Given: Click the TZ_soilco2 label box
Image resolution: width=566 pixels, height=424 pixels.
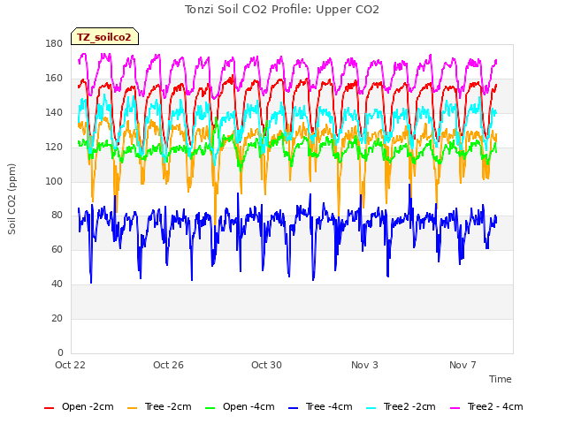Looking at the screenshot, I should tap(104, 36).
